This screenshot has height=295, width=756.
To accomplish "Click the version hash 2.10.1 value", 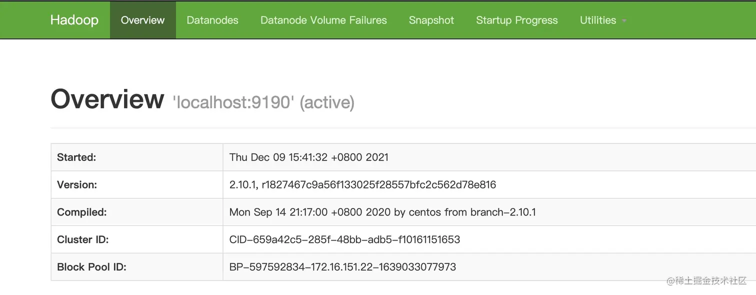I will point(362,184).
